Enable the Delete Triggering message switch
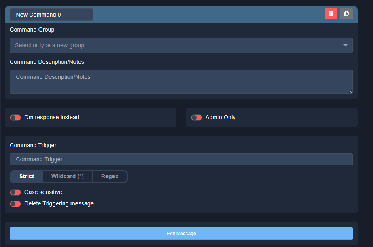 (15, 204)
